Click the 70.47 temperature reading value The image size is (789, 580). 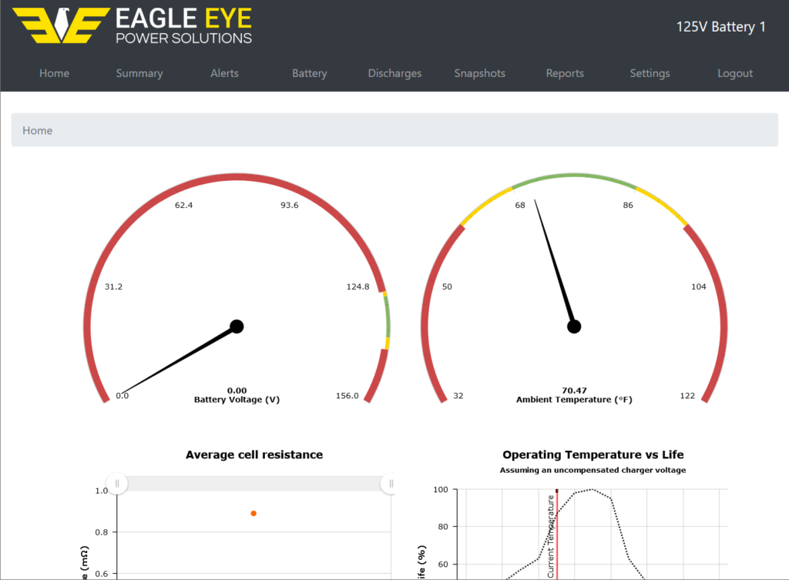click(574, 391)
